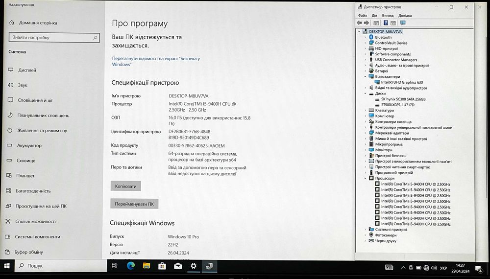Click the volume icon in system tray

(434, 268)
